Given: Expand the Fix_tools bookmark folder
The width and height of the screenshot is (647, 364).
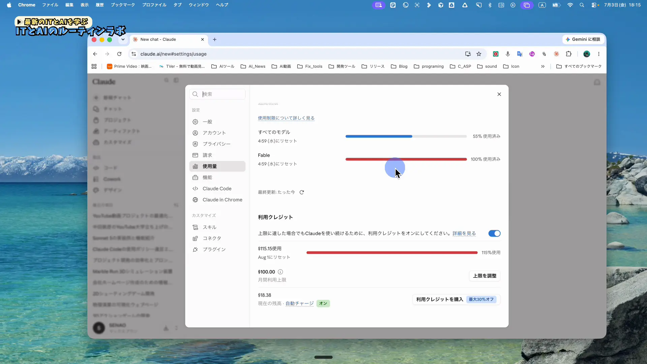Looking at the screenshot, I should [x=310, y=66].
